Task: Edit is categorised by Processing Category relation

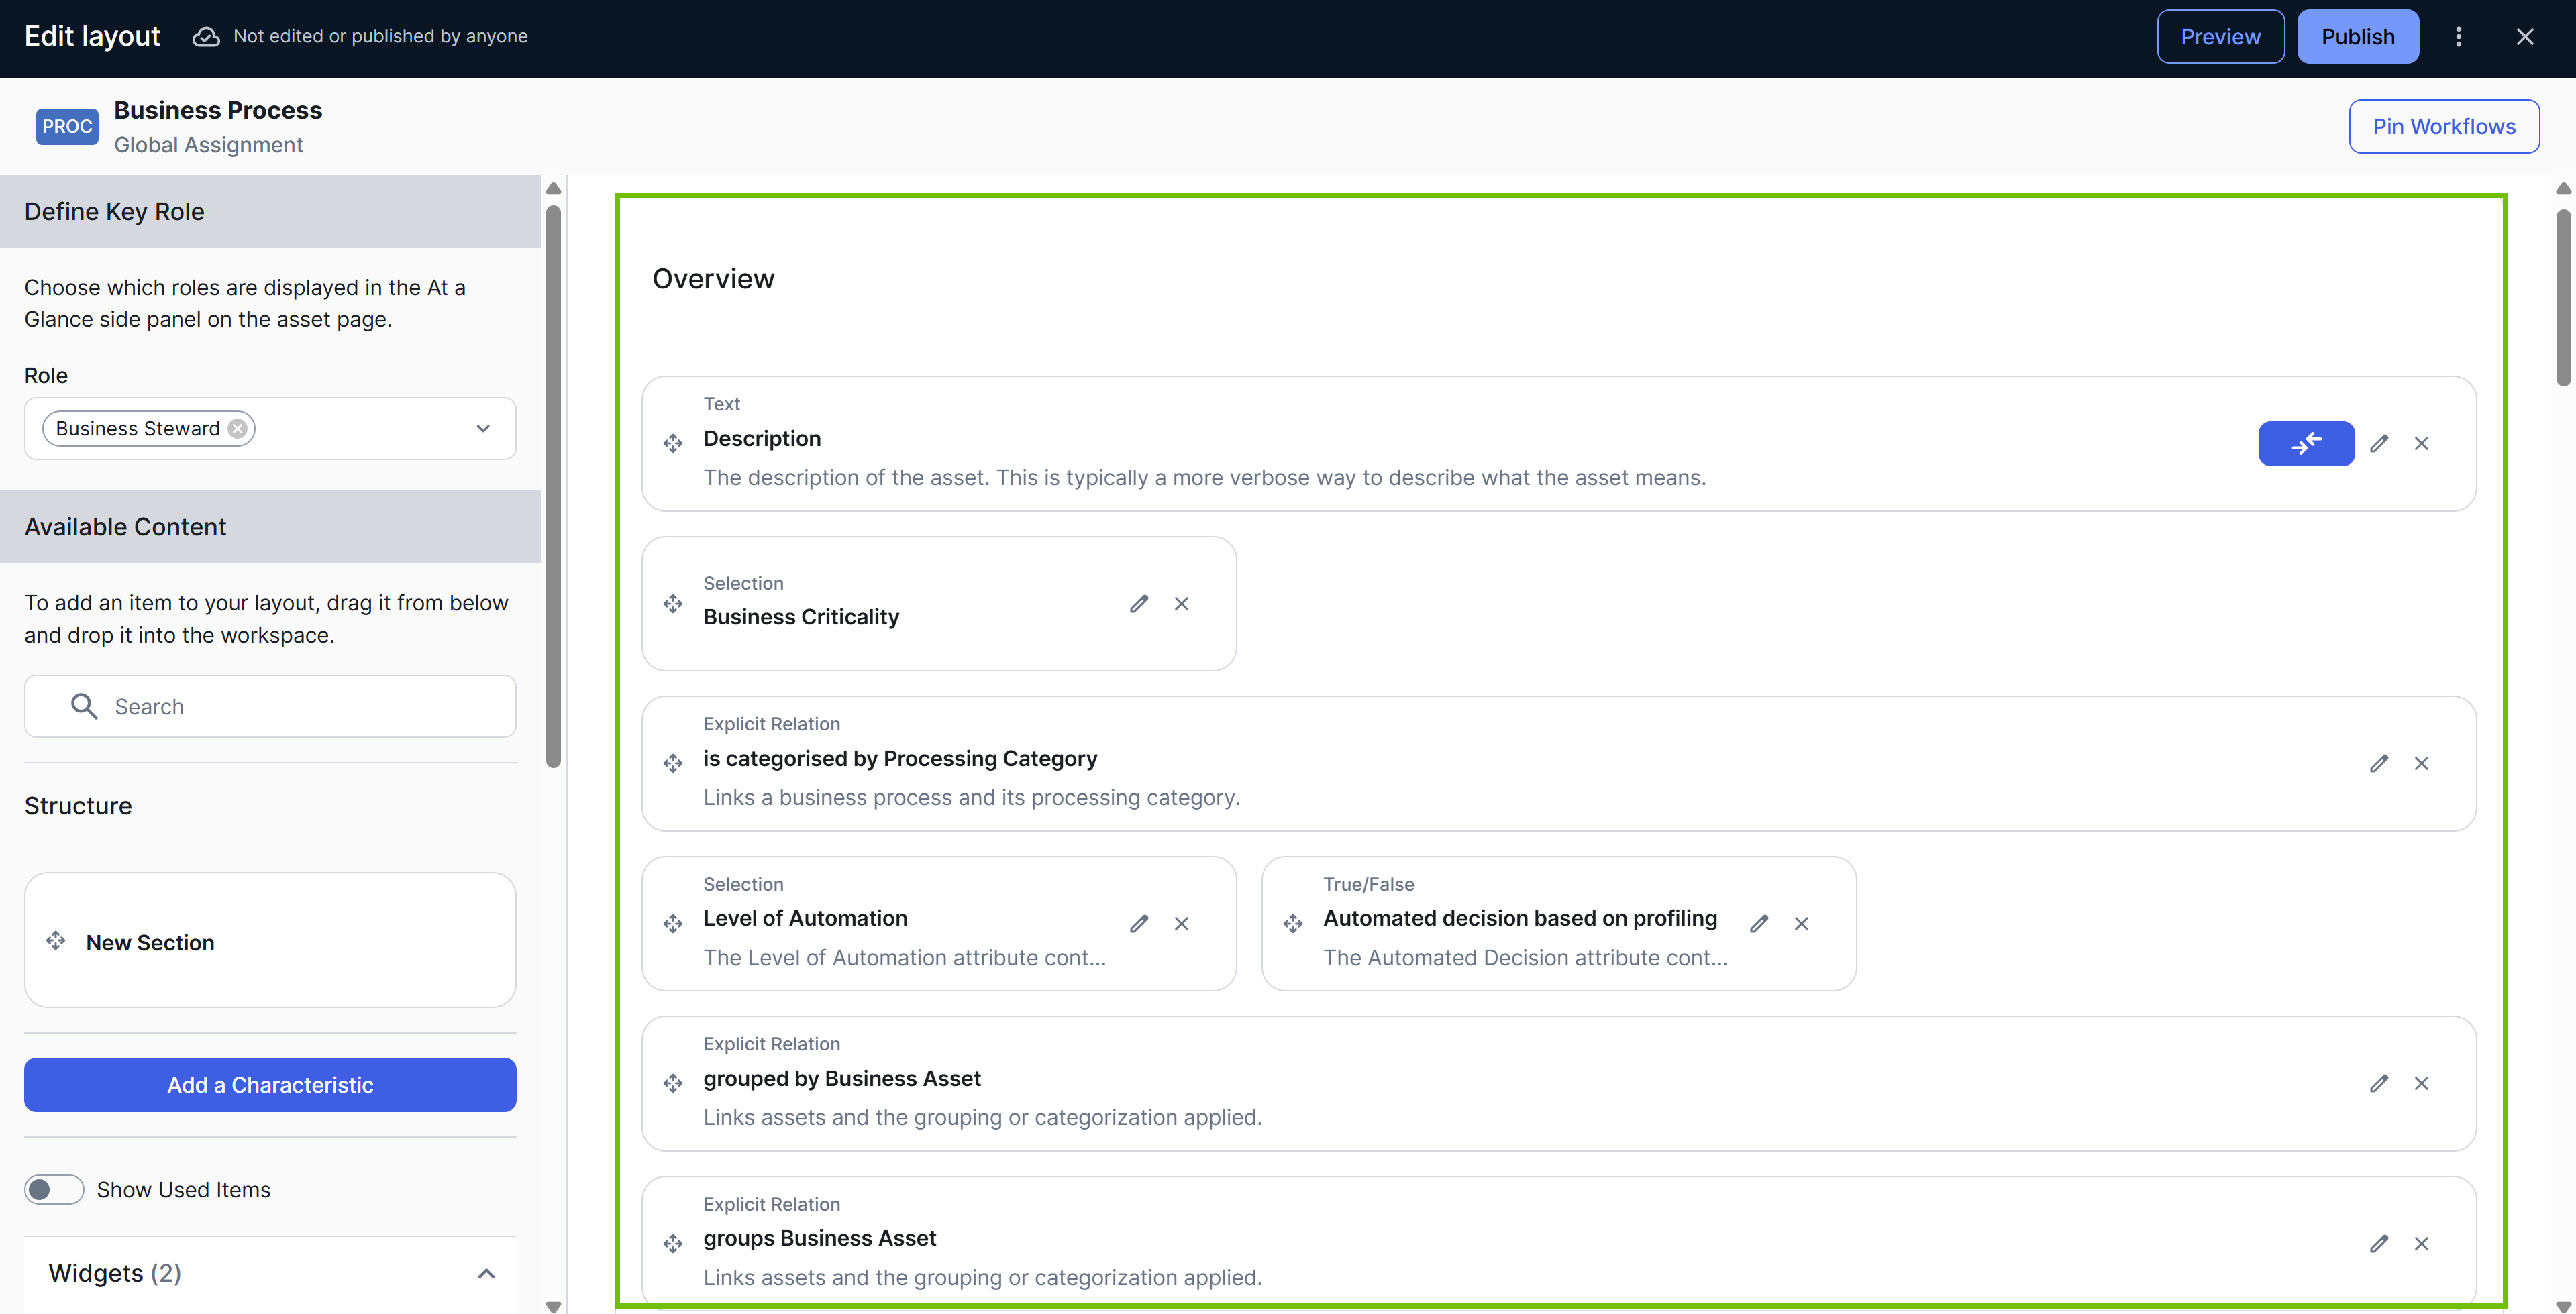Action: click(2378, 763)
